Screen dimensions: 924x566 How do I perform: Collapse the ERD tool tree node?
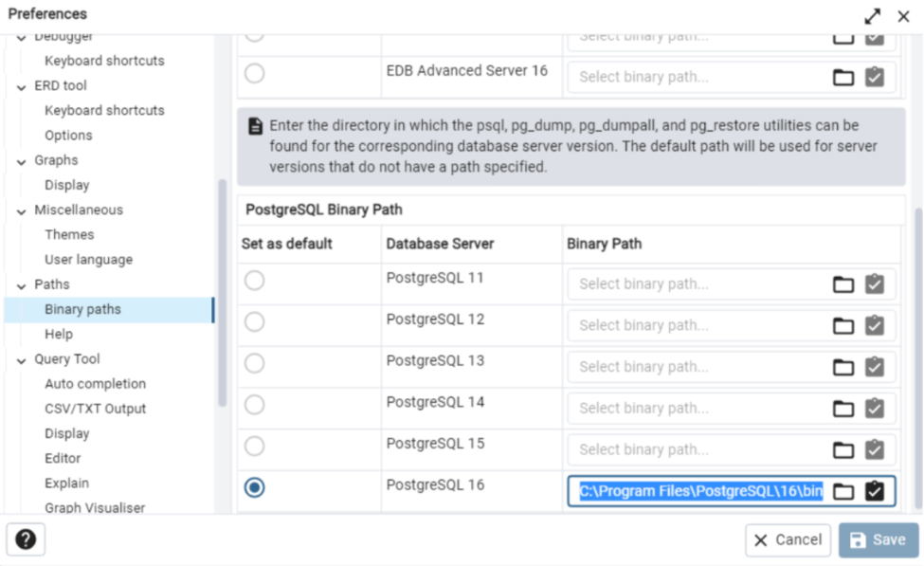point(21,86)
